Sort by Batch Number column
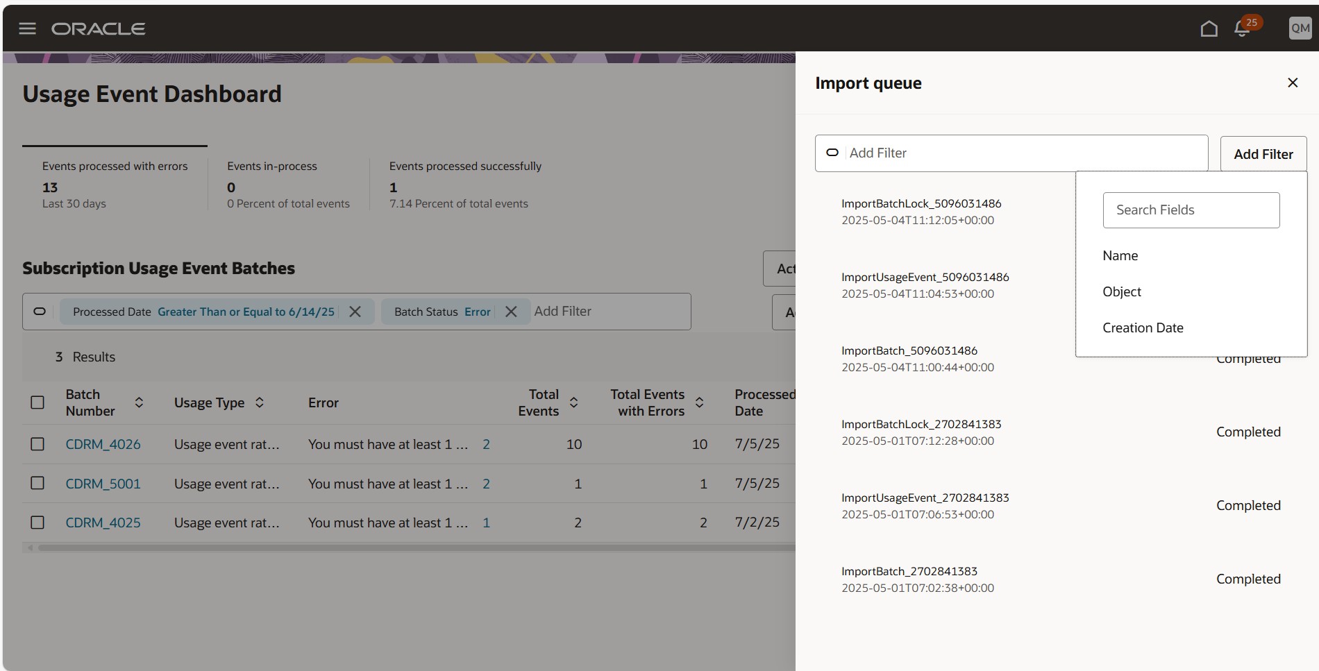This screenshot has width=1319, height=671. [x=140, y=402]
